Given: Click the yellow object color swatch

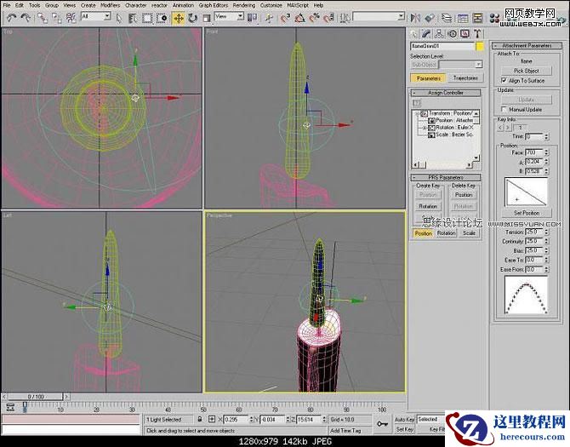Looking at the screenshot, I should (x=480, y=46).
